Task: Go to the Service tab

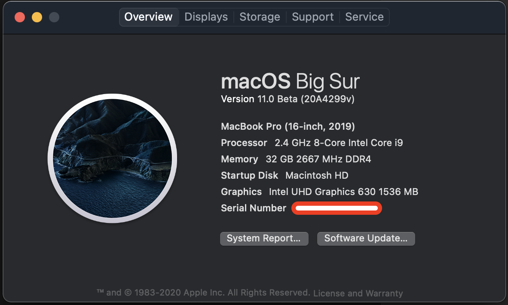Action: [364, 17]
